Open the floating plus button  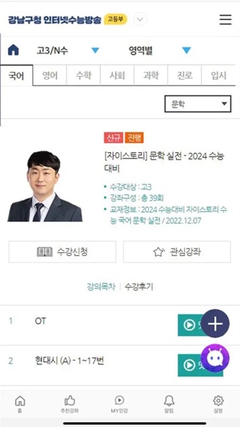coord(215,324)
